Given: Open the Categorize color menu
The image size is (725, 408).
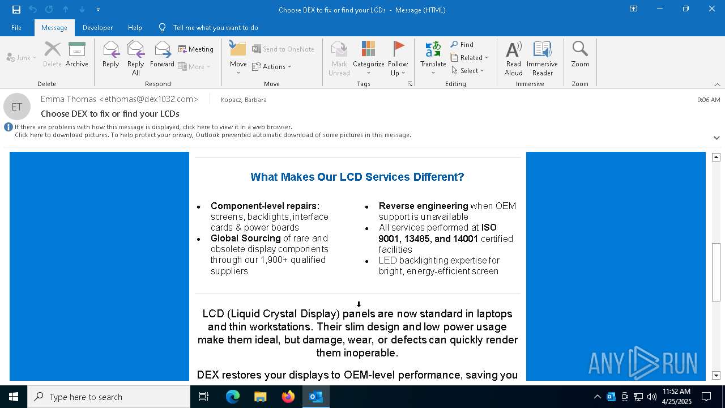Looking at the screenshot, I should click(369, 58).
